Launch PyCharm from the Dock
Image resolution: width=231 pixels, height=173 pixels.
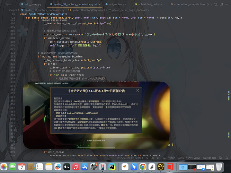pyautogui.click(x=112, y=167)
